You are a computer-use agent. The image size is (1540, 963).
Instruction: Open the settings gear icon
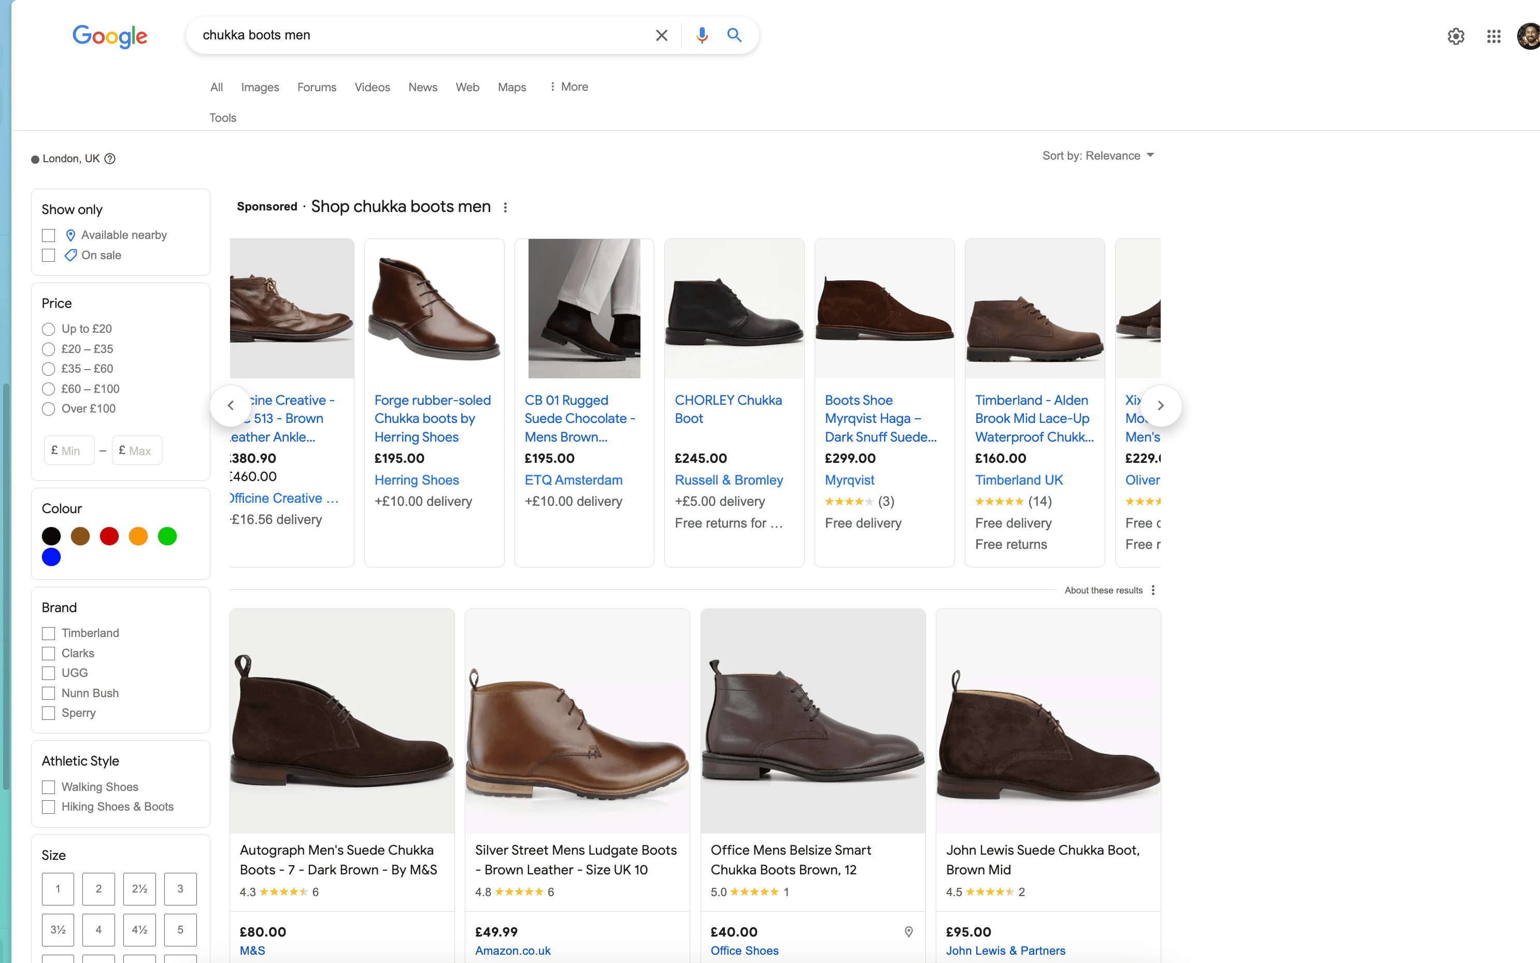click(1456, 36)
